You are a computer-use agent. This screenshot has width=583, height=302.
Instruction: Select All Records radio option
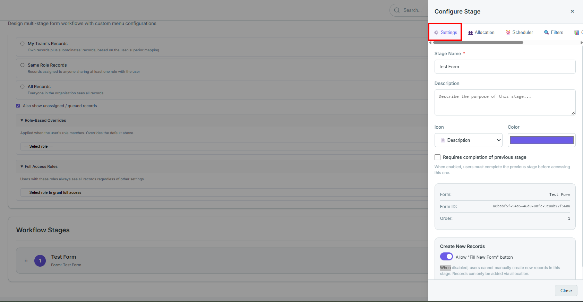23,87
